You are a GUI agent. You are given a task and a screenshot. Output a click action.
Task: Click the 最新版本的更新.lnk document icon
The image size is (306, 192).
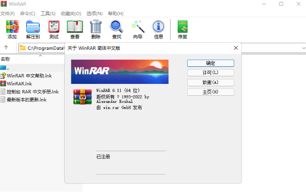(x=3, y=100)
